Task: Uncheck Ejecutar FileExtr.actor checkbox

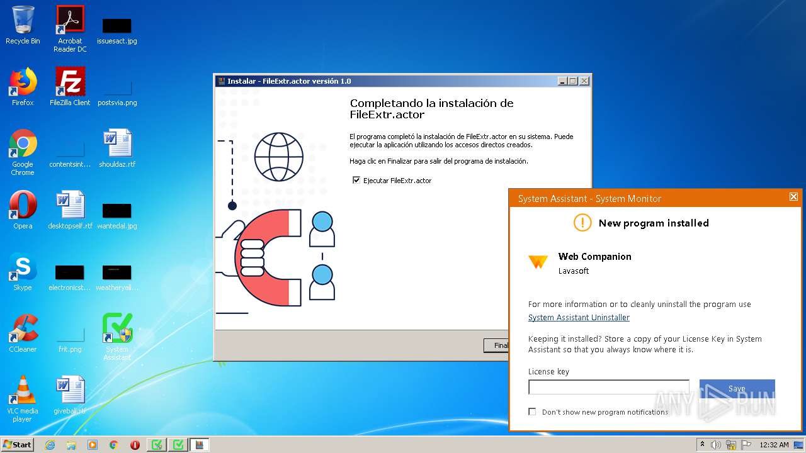Action: (x=356, y=181)
